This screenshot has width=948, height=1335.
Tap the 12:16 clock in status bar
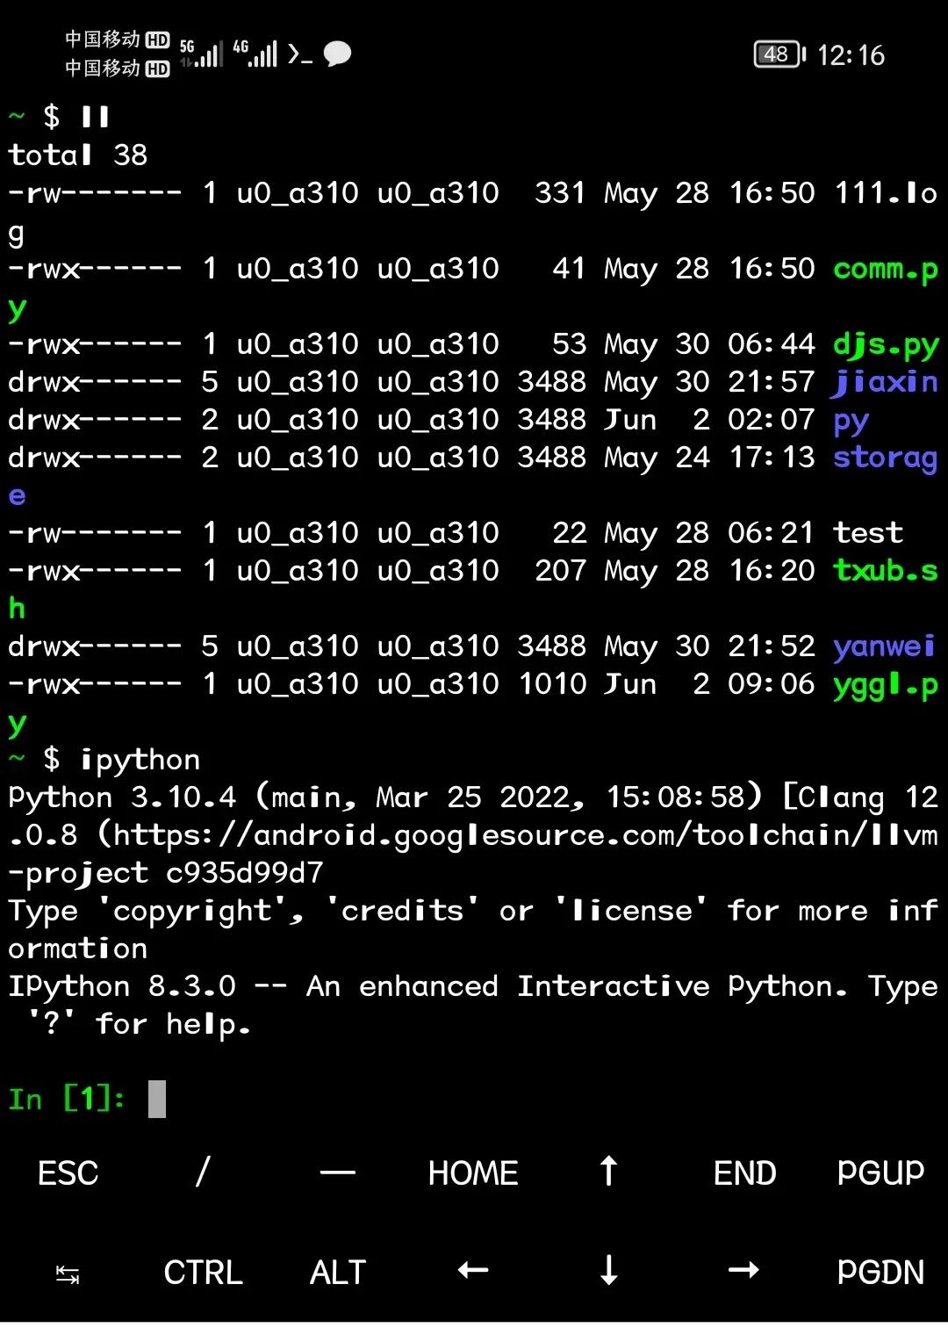pos(851,55)
